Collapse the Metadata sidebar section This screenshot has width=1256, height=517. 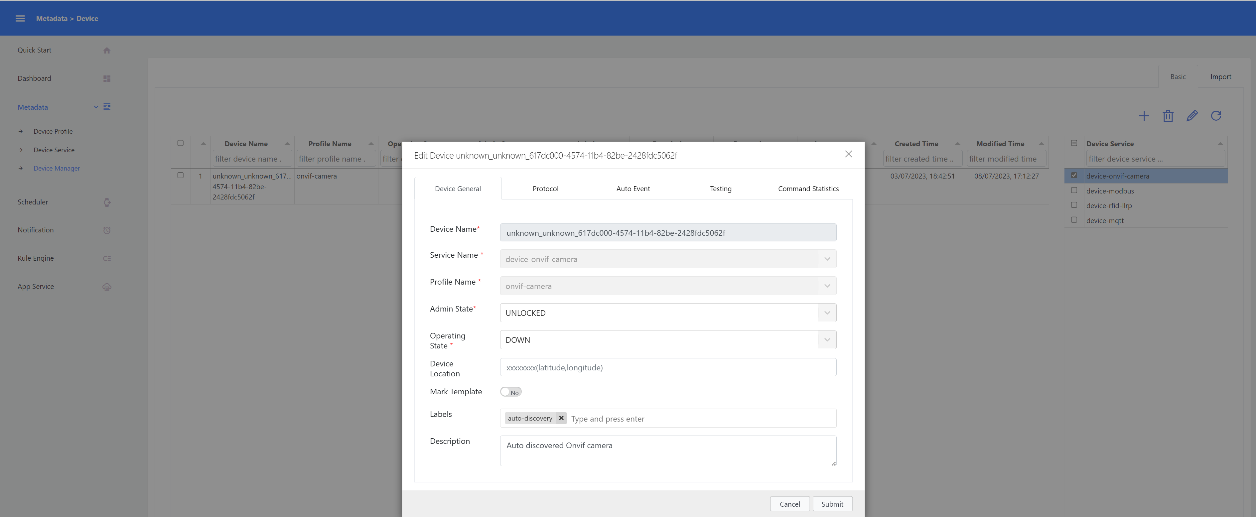[x=95, y=107]
